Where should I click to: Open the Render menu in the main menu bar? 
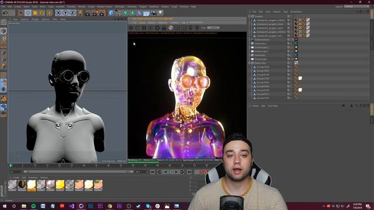(x=82, y=6)
